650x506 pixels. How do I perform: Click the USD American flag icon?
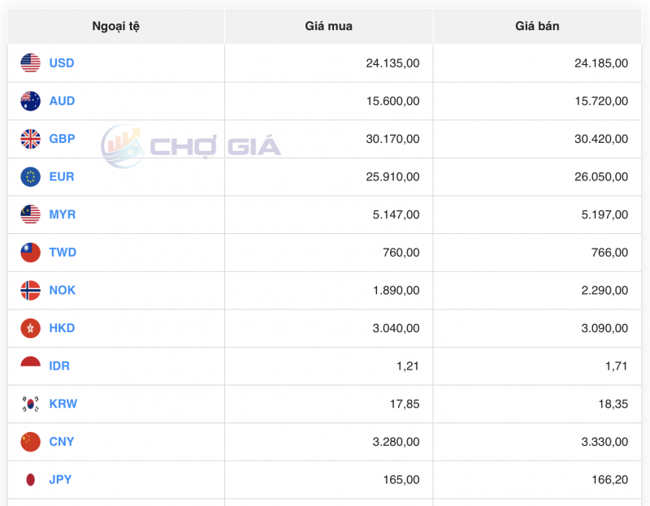pyautogui.click(x=30, y=63)
